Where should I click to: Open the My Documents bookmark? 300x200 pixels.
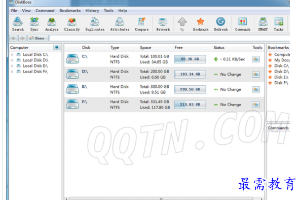tap(279, 60)
